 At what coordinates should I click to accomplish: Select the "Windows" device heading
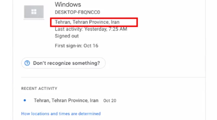click(x=68, y=5)
